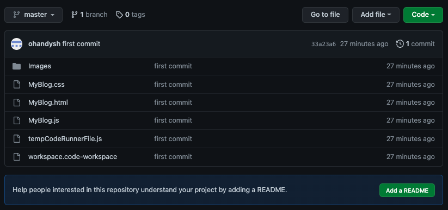448x210 pixels.
Task: Open the master branch dropdown
Action: point(33,15)
